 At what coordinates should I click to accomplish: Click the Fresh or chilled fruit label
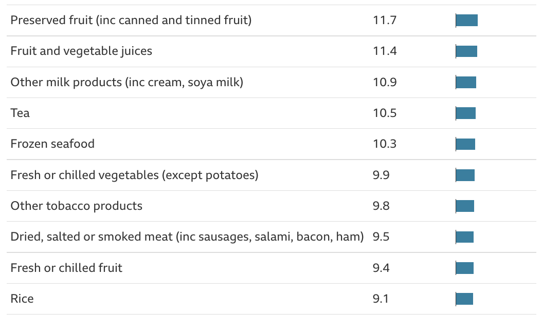66,268
